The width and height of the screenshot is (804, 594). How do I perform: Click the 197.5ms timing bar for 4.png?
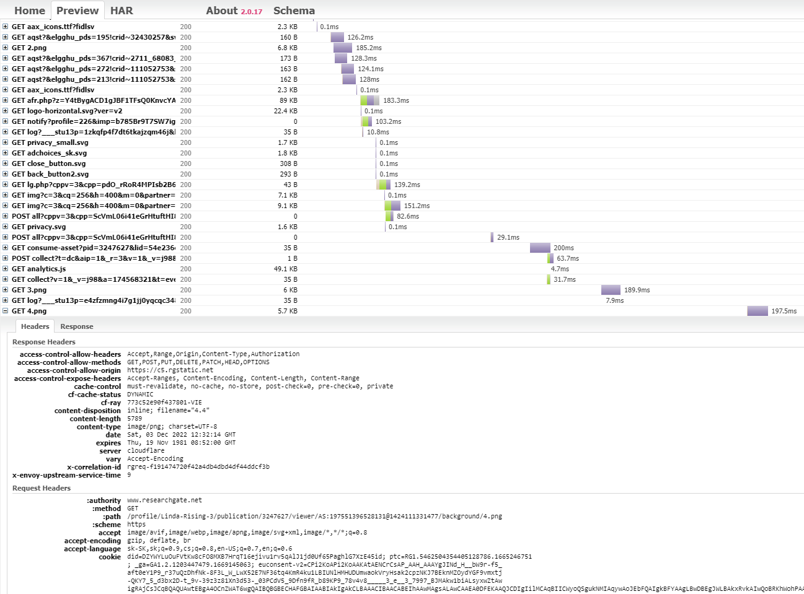point(757,311)
